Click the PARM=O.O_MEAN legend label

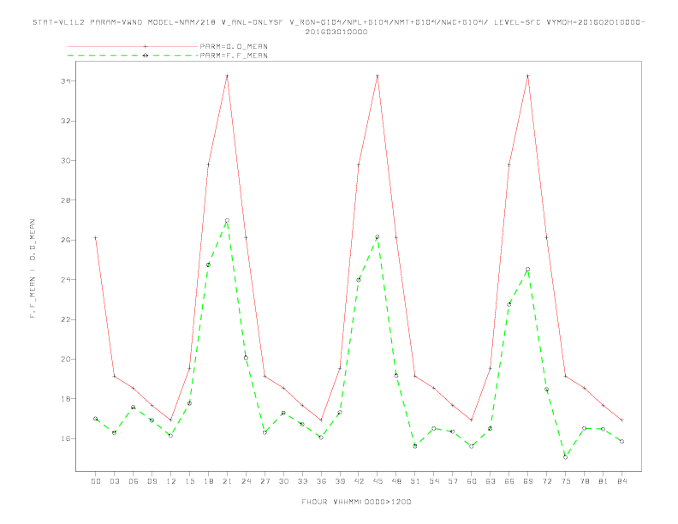(234, 46)
